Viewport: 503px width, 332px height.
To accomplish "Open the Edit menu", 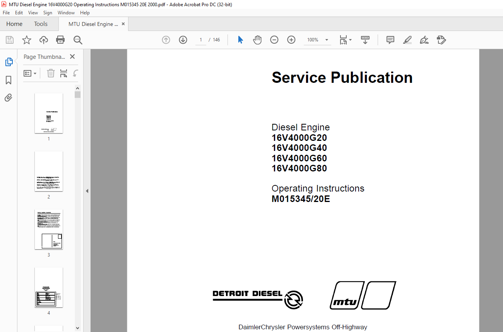I will tap(19, 13).
